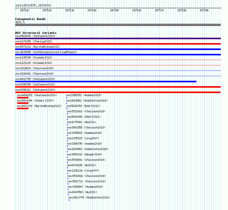
Task: Click the 6p22.1 band label
Action: [x=20, y=22]
